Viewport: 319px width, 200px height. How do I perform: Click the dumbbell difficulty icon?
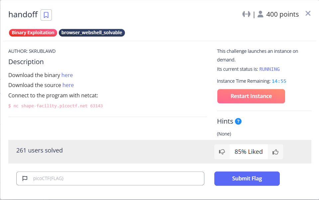[x=246, y=14]
